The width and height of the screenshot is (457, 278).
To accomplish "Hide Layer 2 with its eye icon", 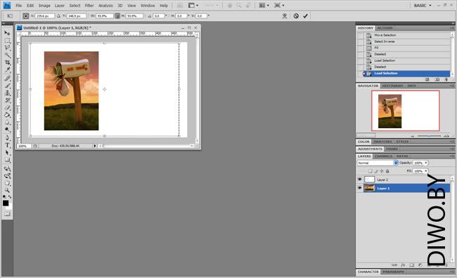I will (360, 179).
